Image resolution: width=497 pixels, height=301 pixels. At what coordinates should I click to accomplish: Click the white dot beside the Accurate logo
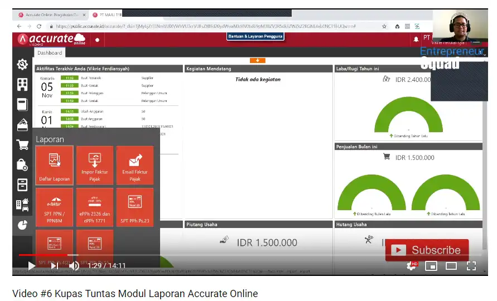pos(97,40)
